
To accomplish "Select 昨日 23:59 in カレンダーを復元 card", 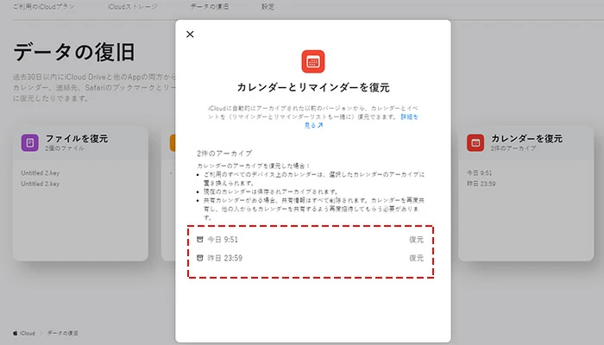I will (x=481, y=184).
